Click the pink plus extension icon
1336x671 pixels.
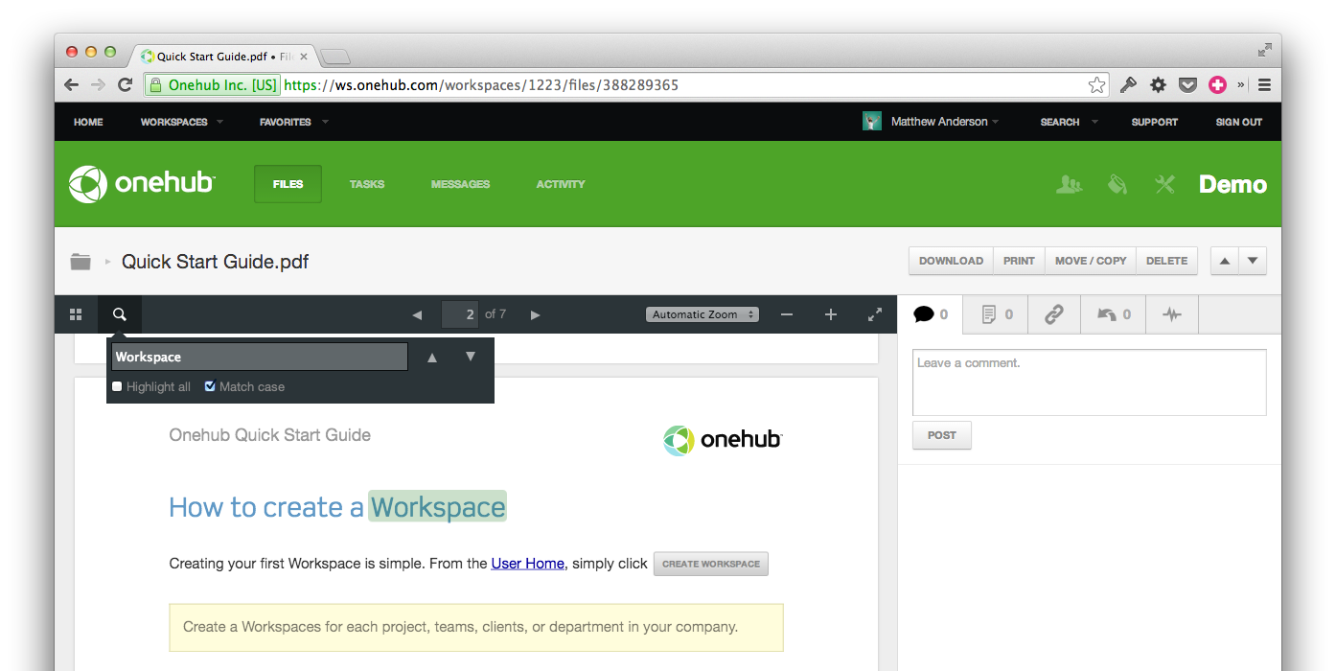pyautogui.click(x=1217, y=85)
